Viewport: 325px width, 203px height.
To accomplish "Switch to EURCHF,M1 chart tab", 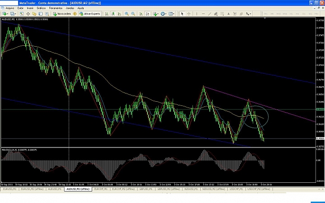I will [x=101, y=189].
